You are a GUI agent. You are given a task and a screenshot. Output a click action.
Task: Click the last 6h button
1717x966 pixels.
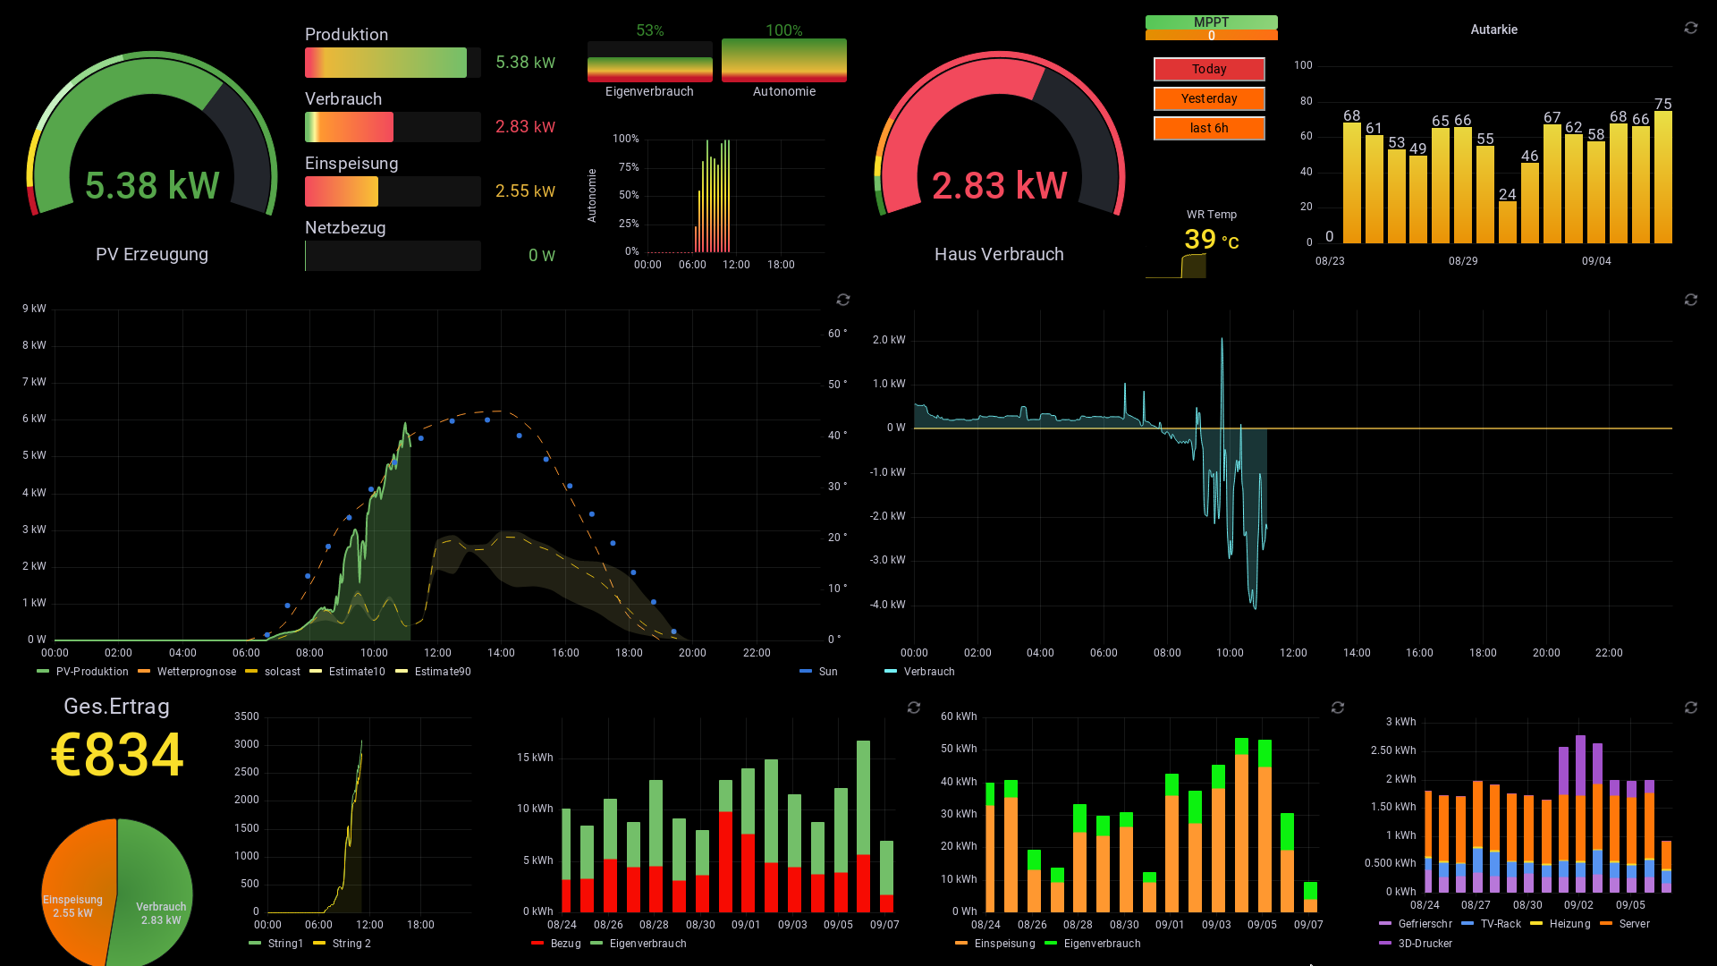pyautogui.click(x=1208, y=128)
